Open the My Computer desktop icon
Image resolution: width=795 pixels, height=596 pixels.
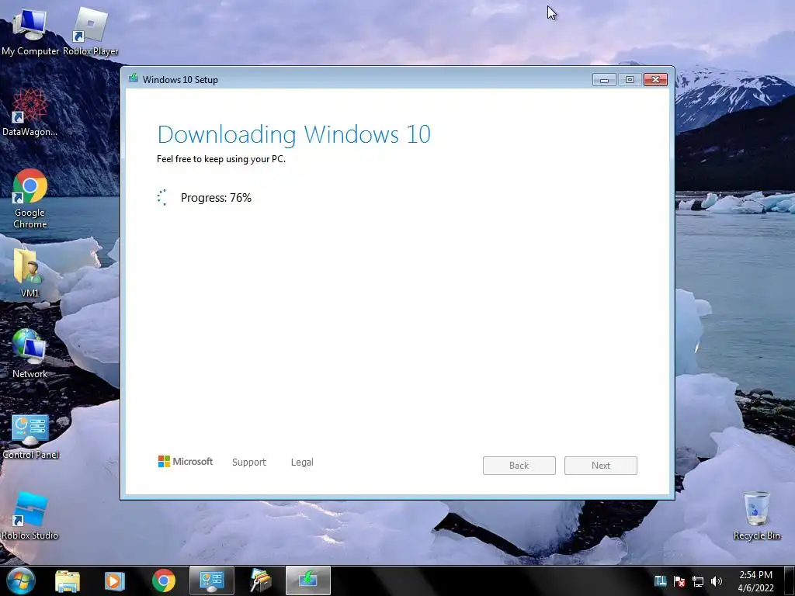click(x=30, y=30)
